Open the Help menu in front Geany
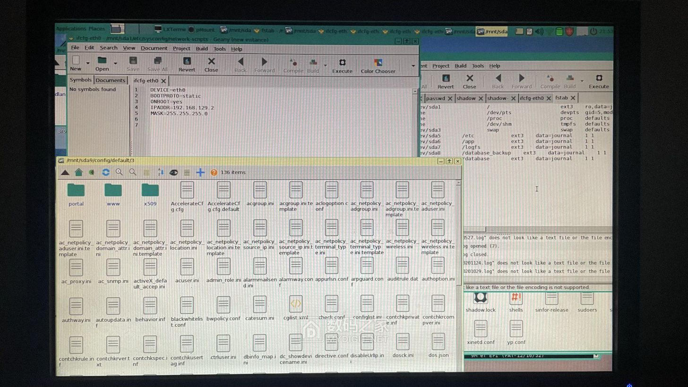688x387 pixels. 237,49
